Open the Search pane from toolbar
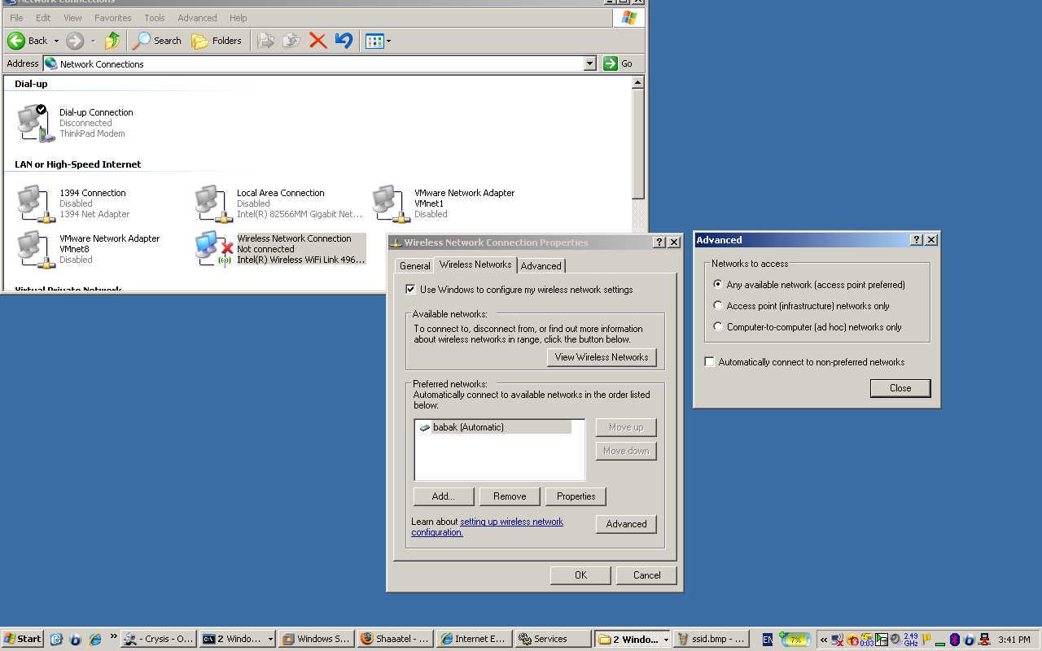 [x=157, y=41]
